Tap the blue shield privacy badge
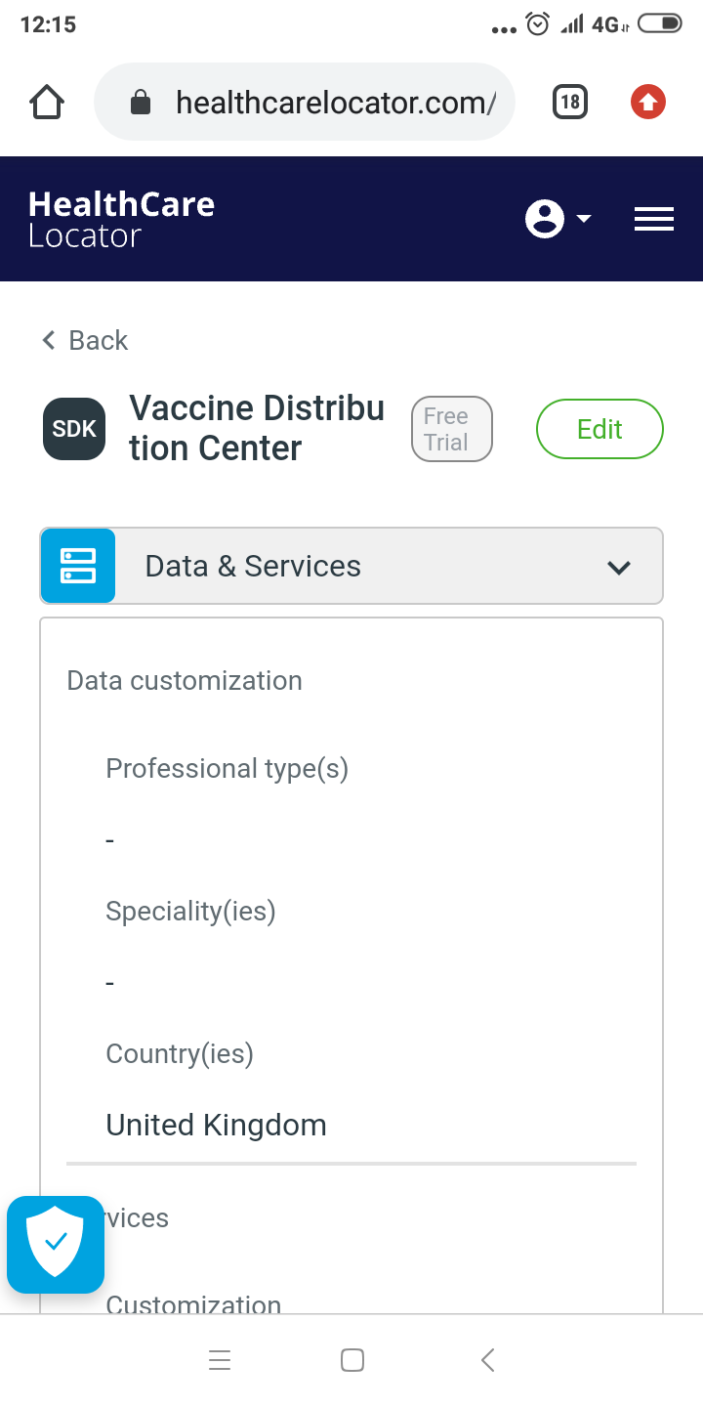 pos(56,1244)
